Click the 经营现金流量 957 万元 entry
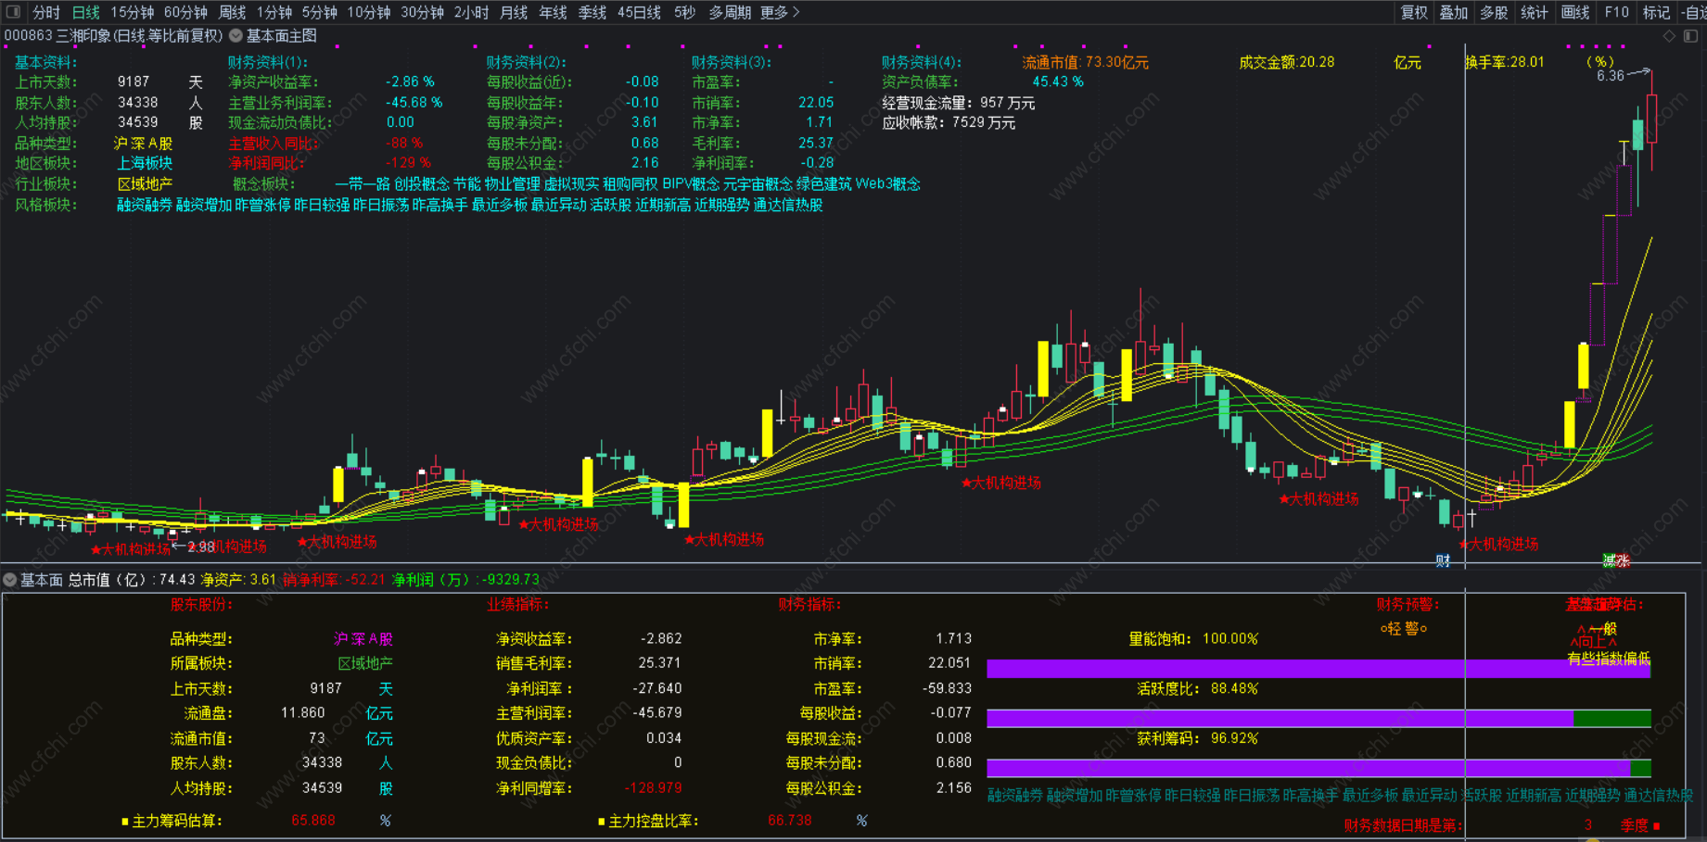Screen dimensions: 1707x842 coord(959,103)
